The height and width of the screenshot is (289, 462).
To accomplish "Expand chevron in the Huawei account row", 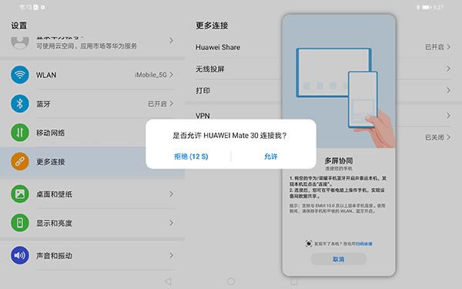I will click(x=171, y=40).
